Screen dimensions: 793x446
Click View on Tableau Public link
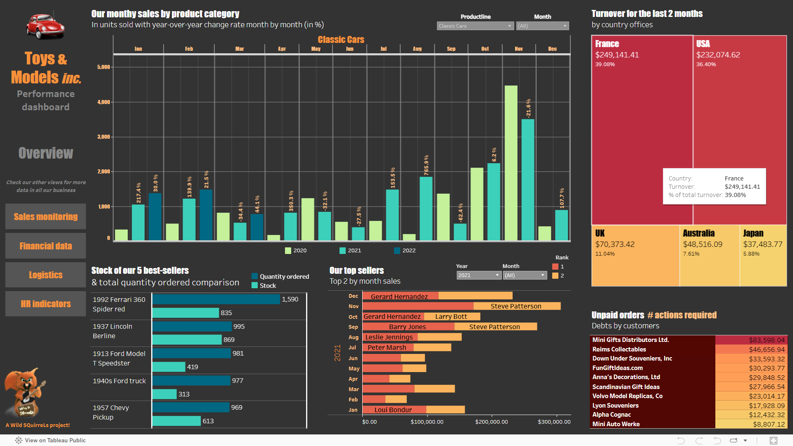coord(55,440)
